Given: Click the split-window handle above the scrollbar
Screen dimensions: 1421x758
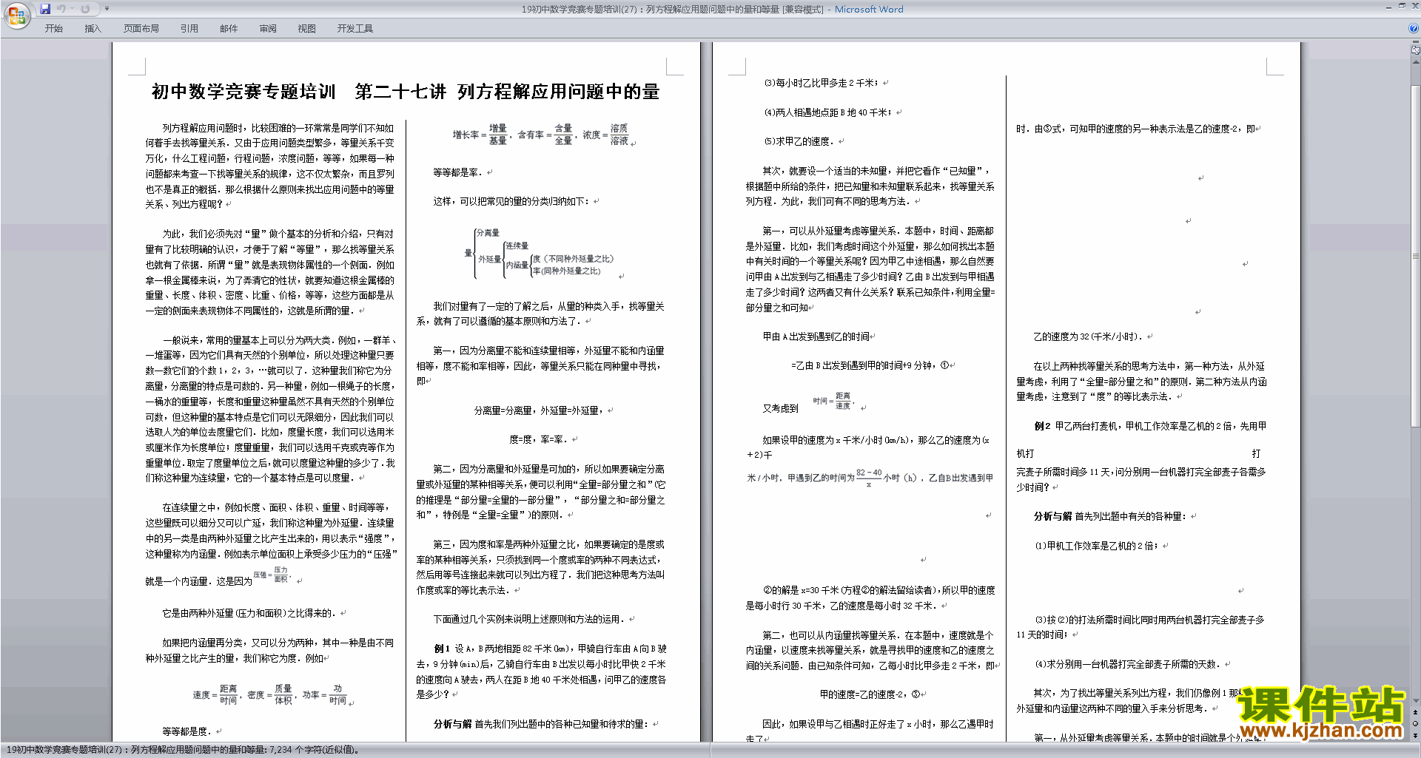Looking at the screenshot, I should (x=1416, y=42).
